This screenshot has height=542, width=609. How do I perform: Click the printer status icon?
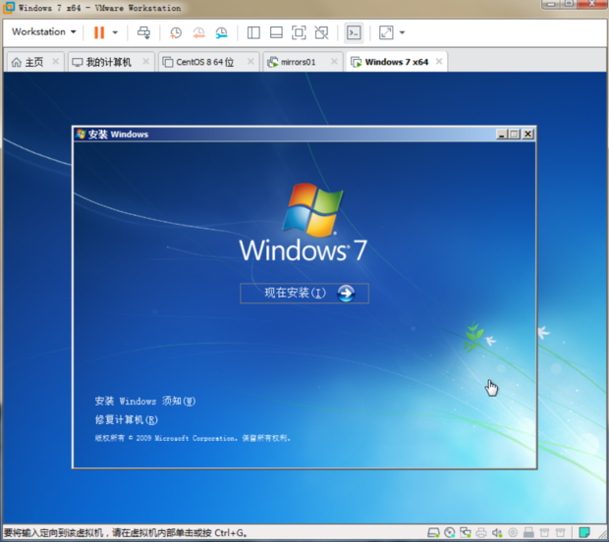(481, 533)
